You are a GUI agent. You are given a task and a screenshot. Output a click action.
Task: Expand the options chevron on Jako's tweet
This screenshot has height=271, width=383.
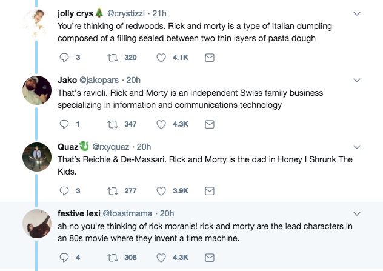point(358,79)
